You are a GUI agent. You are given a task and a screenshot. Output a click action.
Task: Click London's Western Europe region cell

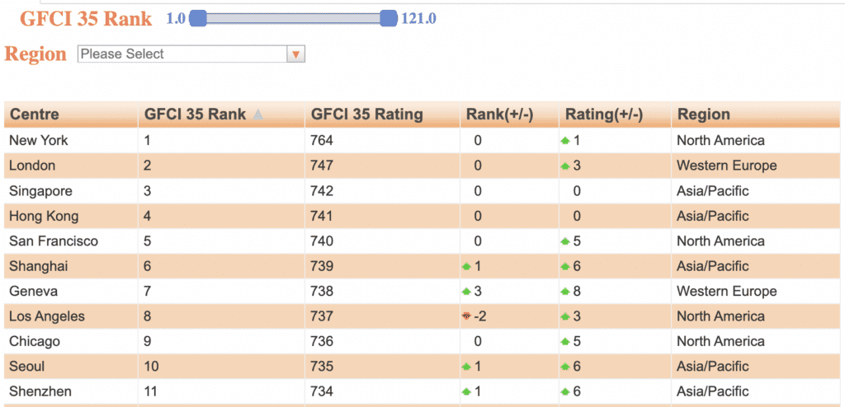pyautogui.click(x=755, y=166)
